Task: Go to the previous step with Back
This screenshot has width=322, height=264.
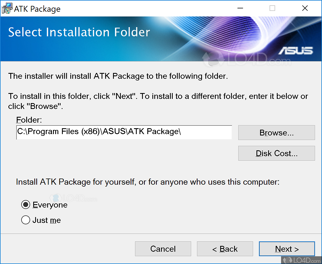Action: [225, 249]
